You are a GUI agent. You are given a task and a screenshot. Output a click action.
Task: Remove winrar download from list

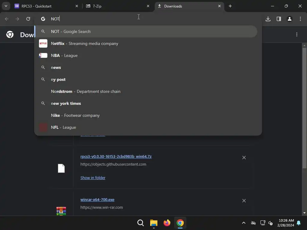point(244,201)
